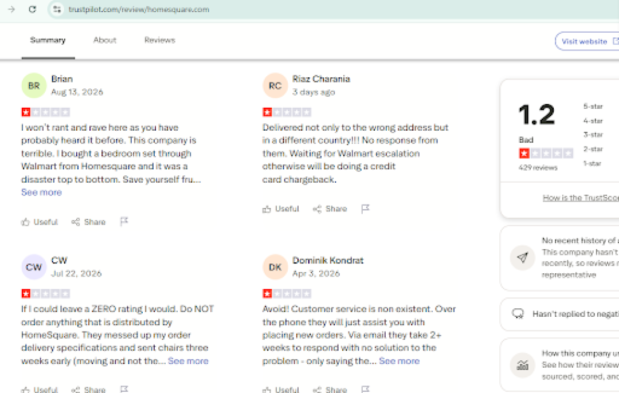Image resolution: width=619 pixels, height=393 pixels.
Task: Click the 1.2 TrustScore star rating
Action: [x=546, y=153]
